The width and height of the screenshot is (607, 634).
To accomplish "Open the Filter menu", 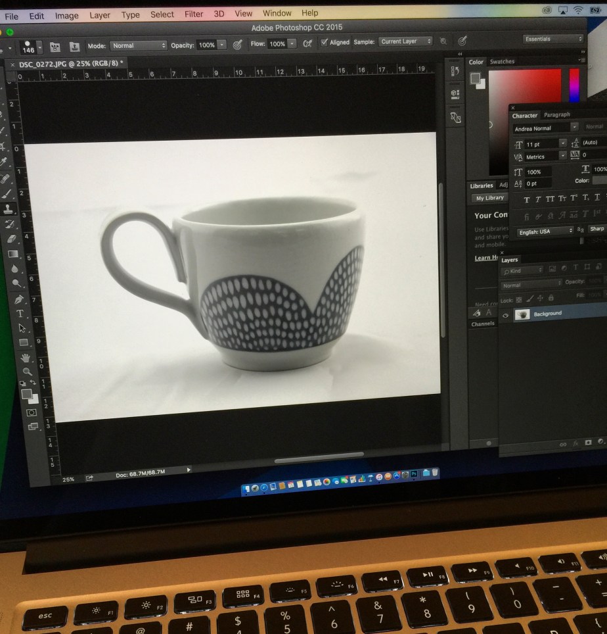I will [x=194, y=14].
